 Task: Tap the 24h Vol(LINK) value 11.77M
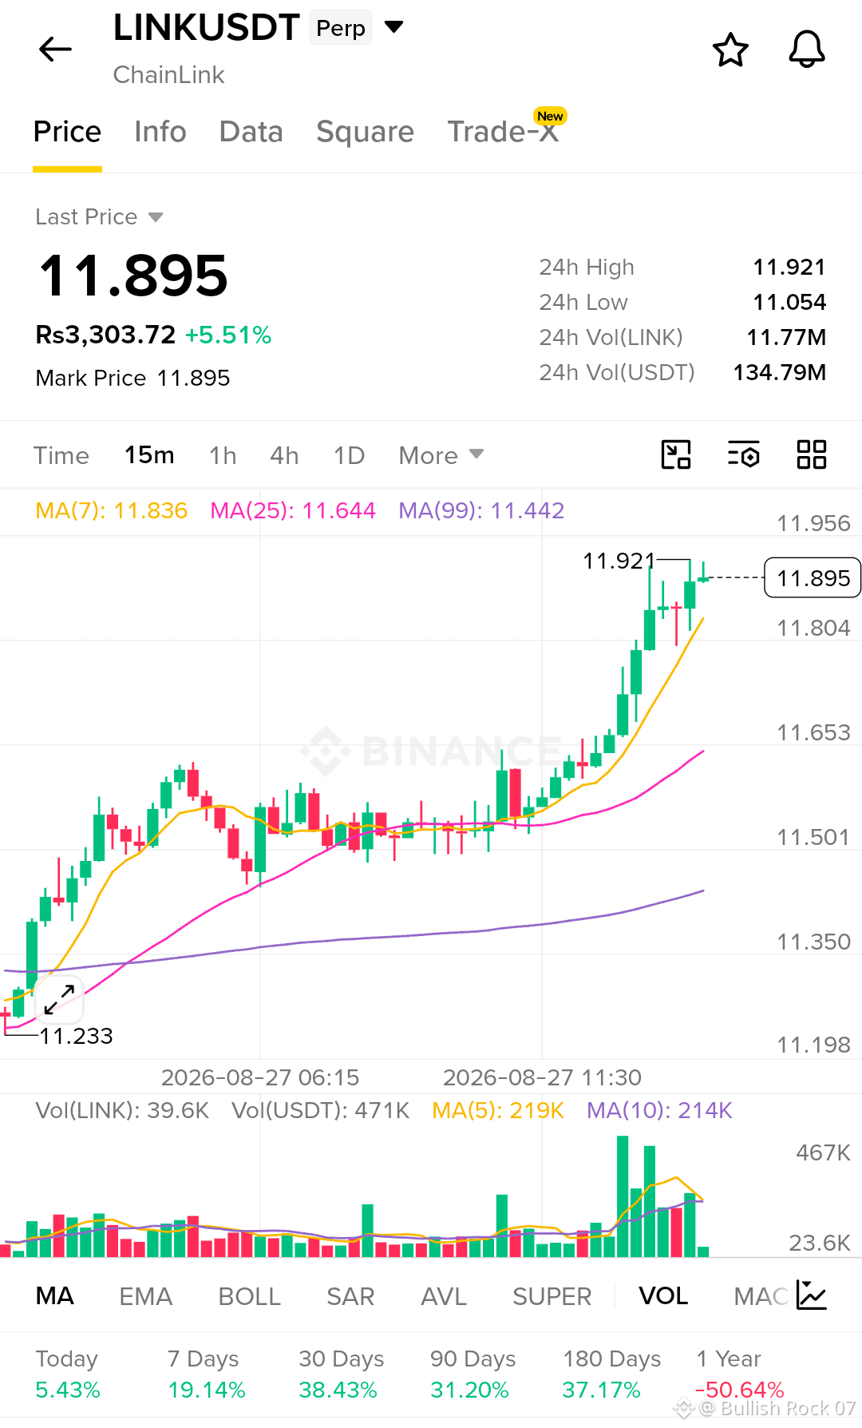coord(786,337)
